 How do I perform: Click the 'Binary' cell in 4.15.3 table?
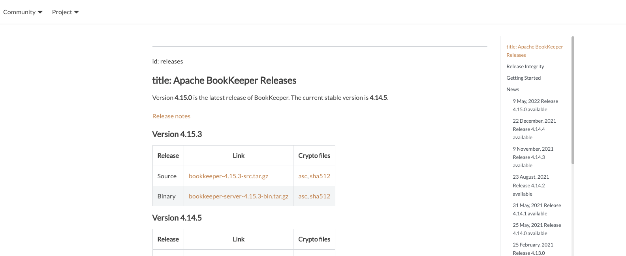[168, 196]
